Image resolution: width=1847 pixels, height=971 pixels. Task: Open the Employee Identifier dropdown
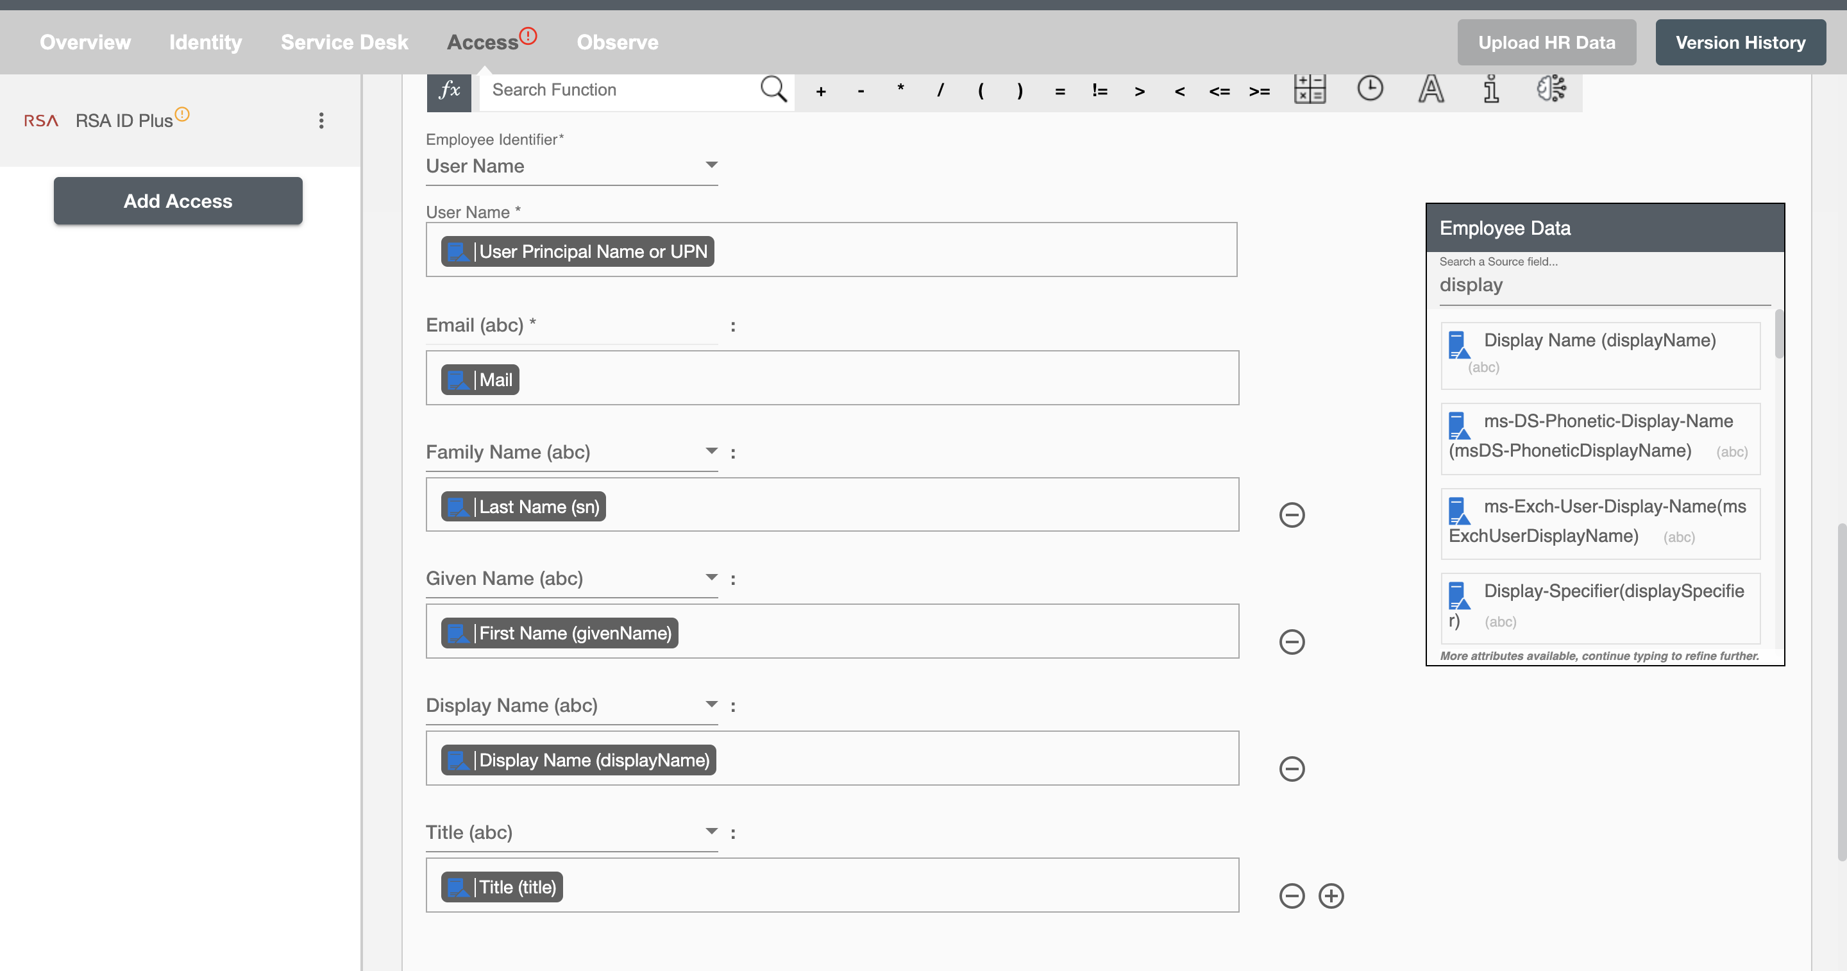pyautogui.click(x=571, y=166)
